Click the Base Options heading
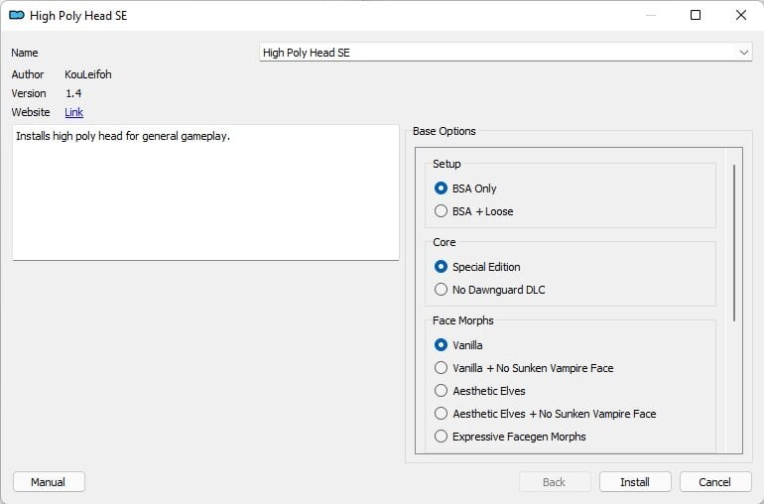 (x=444, y=131)
